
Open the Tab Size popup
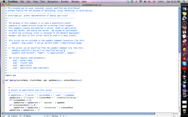[58, 116]
